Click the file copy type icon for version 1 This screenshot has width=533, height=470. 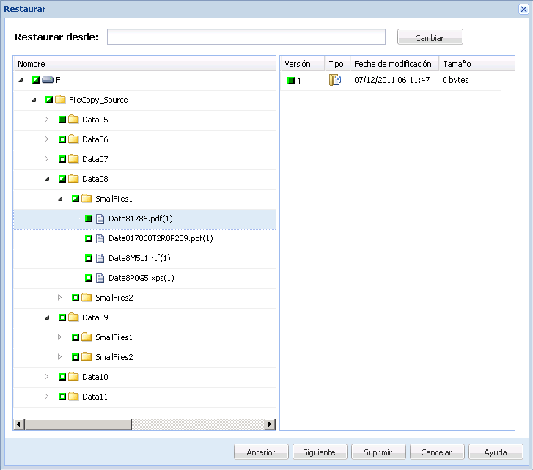click(x=335, y=80)
